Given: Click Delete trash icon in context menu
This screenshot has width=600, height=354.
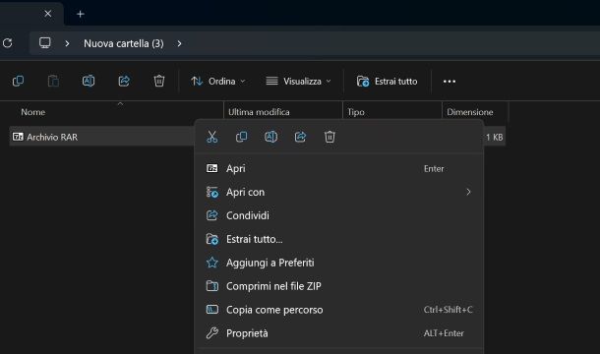Looking at the screenshot, I should pos(330,137).
